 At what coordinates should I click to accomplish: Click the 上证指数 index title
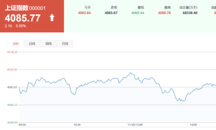(x=16, y=8)
